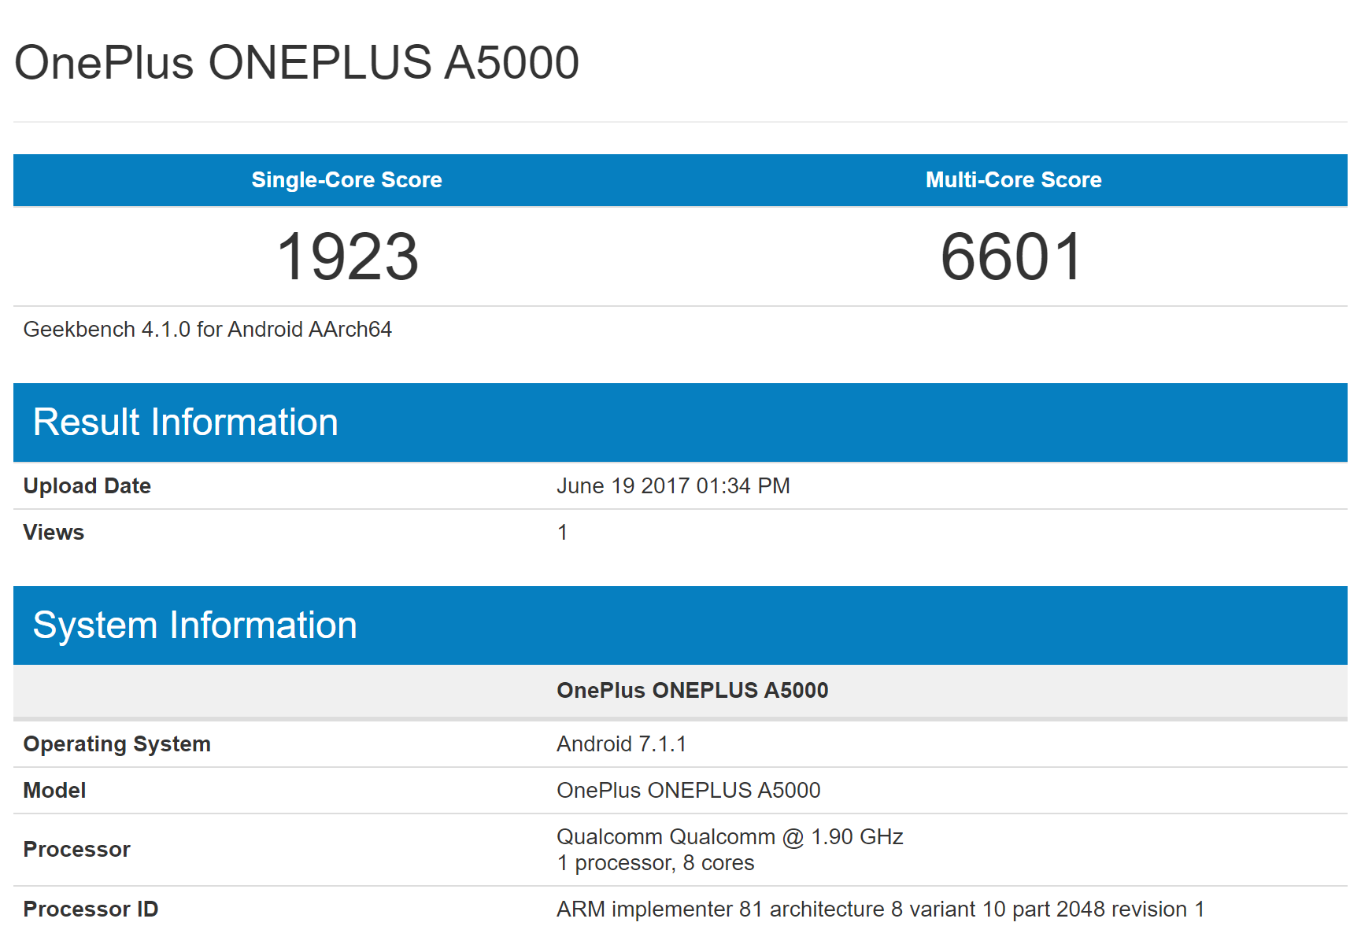Click the Upload Date label
The height and width of the screenshot is (926, 1361).
[87, 486]
